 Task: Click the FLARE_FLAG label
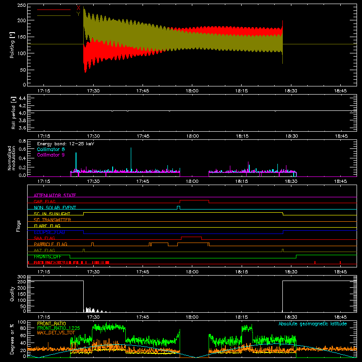tap(47, 226)
